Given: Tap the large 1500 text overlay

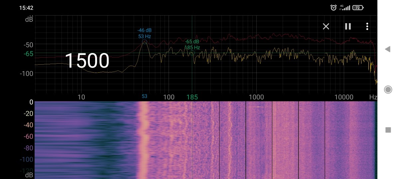Looking at the screenshot, I should [87, 61].
